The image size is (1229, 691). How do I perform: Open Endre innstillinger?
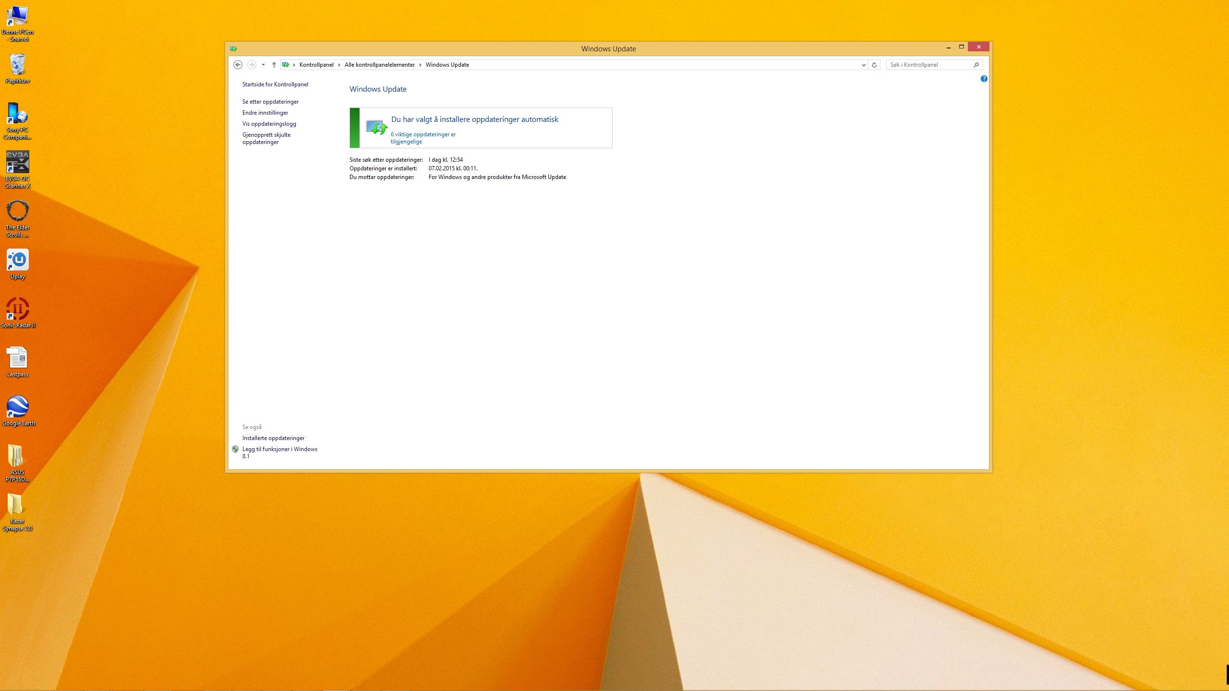[265, 113]
